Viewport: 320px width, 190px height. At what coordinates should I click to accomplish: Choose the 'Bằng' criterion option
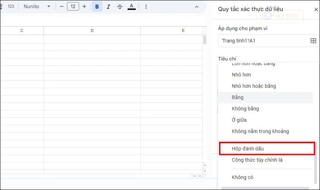(x=265, y=97)
